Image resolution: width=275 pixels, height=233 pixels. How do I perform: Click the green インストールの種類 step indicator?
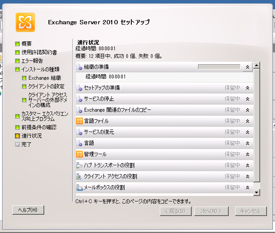17,69
